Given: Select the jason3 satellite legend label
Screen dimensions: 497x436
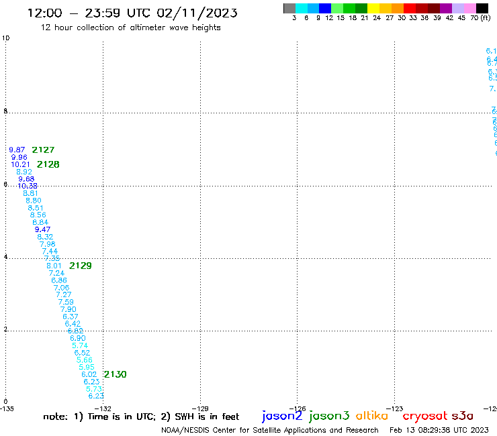Looking at the screenshot, I should [328, 416].
